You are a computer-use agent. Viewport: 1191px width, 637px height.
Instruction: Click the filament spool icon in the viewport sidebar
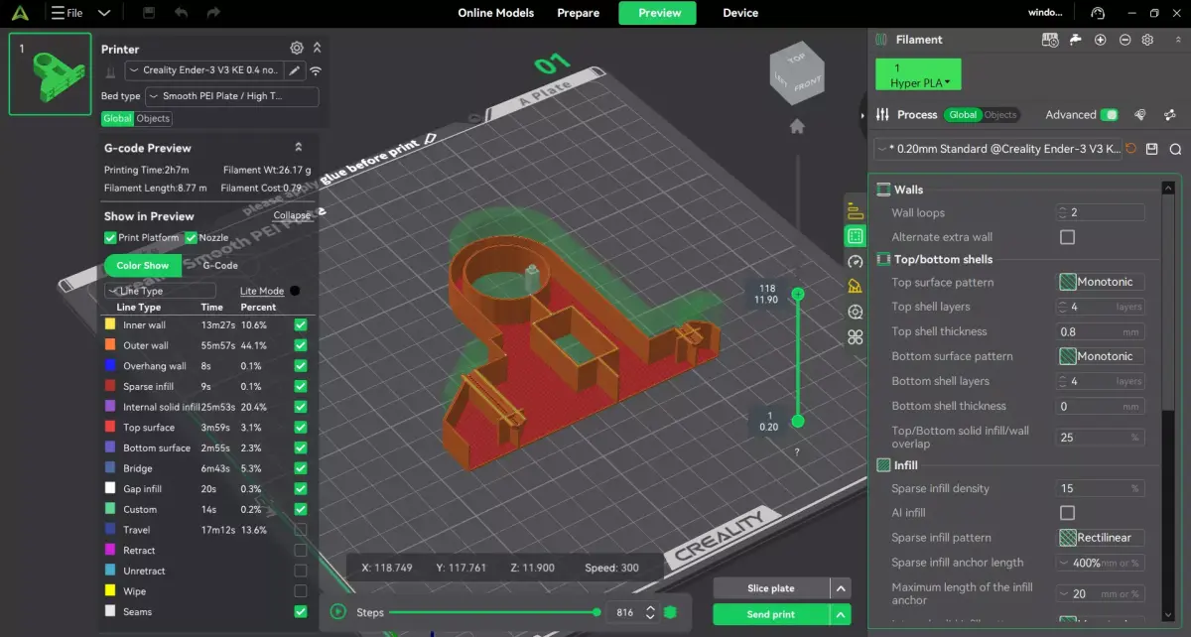click(x=855, y=312)
